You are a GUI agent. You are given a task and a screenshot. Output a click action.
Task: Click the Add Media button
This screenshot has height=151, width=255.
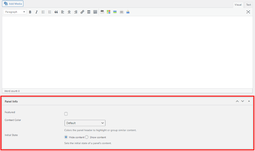click(13, 3)
